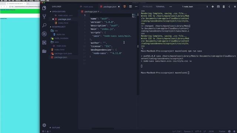237x133 pixels.
Task: Click the package.json breadcrumb above the editor
Action: click(91, 11)
